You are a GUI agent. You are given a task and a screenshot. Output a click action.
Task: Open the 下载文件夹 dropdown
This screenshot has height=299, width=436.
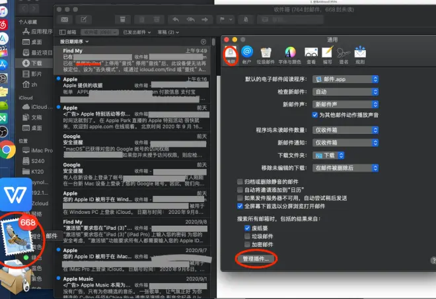pyautogui.click(x=328, y=155)
